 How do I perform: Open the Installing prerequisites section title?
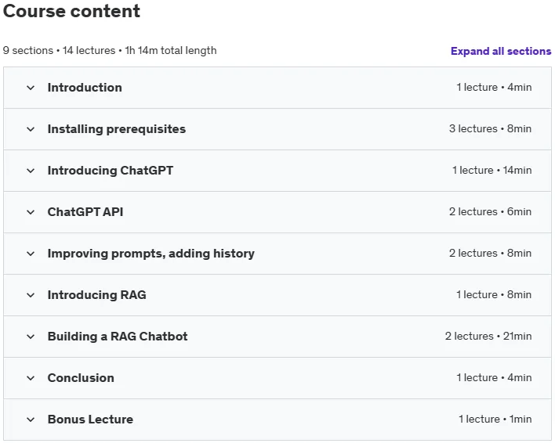pyautogui.click(x=117, y=129)
